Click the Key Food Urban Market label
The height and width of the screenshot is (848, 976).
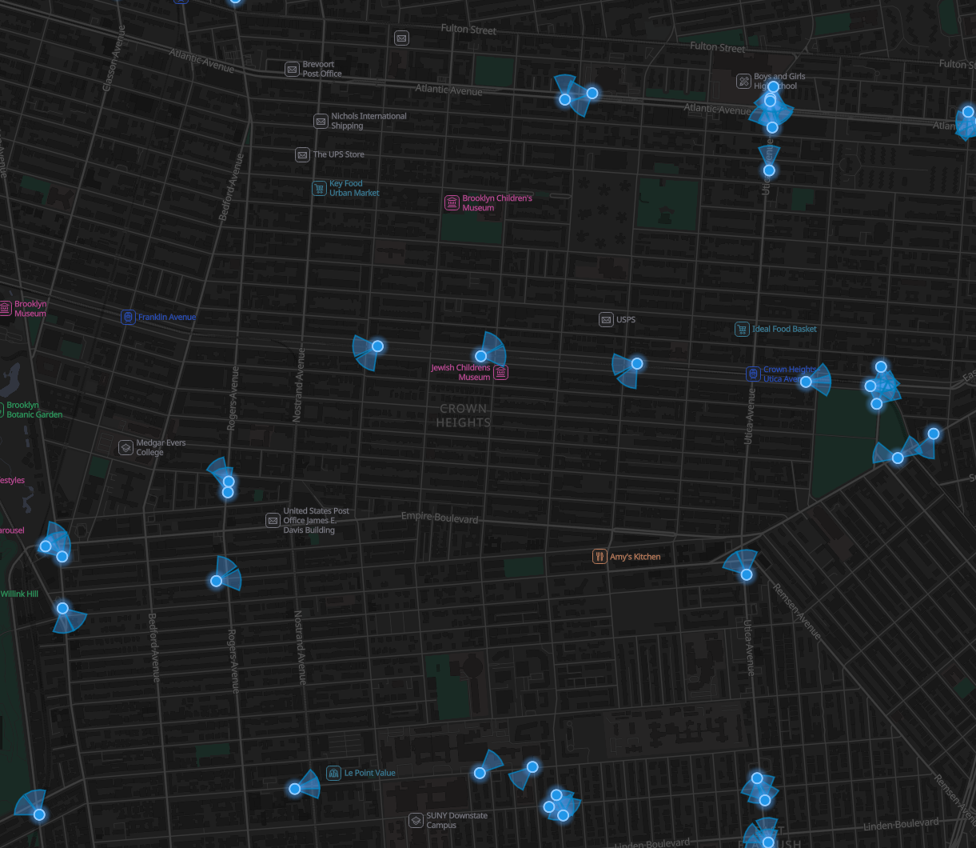tap(354, 188)
